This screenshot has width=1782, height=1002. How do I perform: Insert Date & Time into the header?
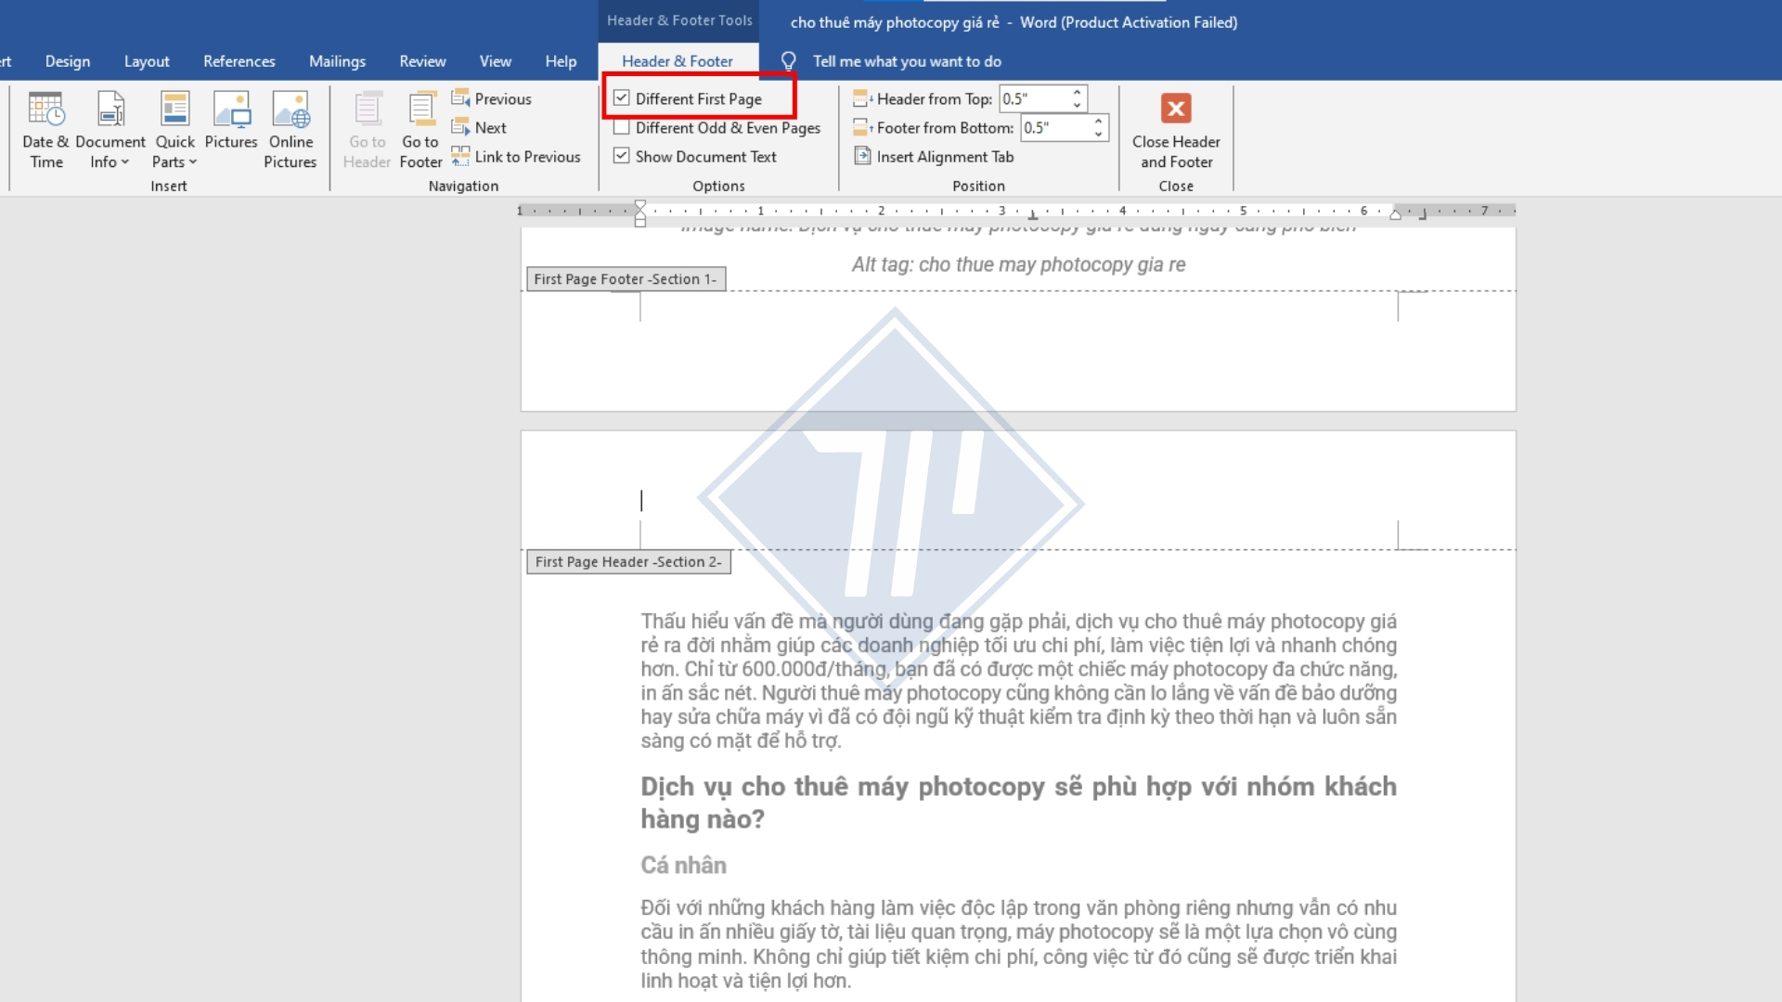coord(45,130)
